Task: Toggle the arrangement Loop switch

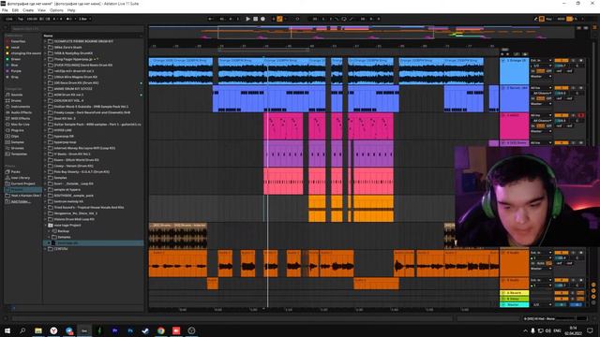Action: [344, 19]
